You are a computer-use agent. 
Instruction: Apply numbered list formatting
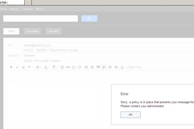click(x=74, y=67)
